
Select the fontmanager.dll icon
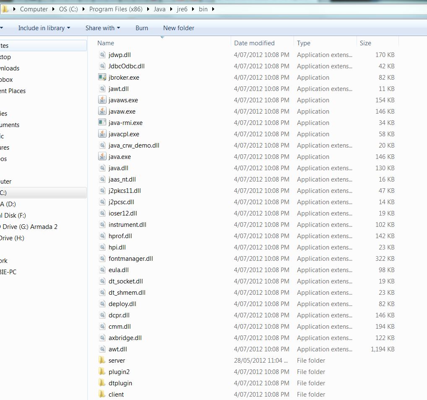[x=102, y=258]
